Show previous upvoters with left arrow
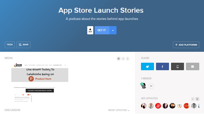Image resolution: width=204 pixels, height=114 pixels. tap(193, 99)
